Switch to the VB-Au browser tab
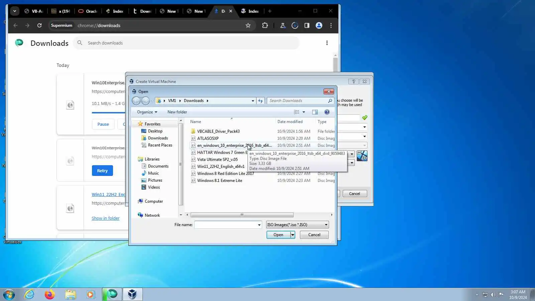The width and height of the screenshot is (535, 301). 34,11
